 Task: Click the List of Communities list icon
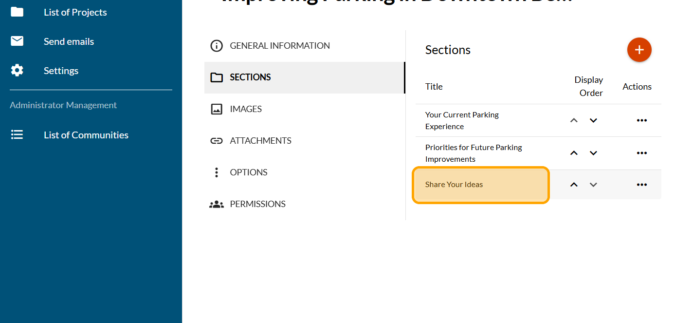click(x=17, y=135)
